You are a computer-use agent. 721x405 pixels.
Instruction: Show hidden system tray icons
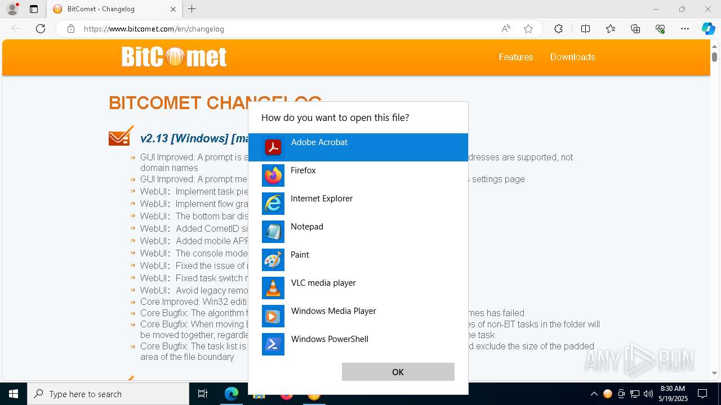click(x=594, y=394)
